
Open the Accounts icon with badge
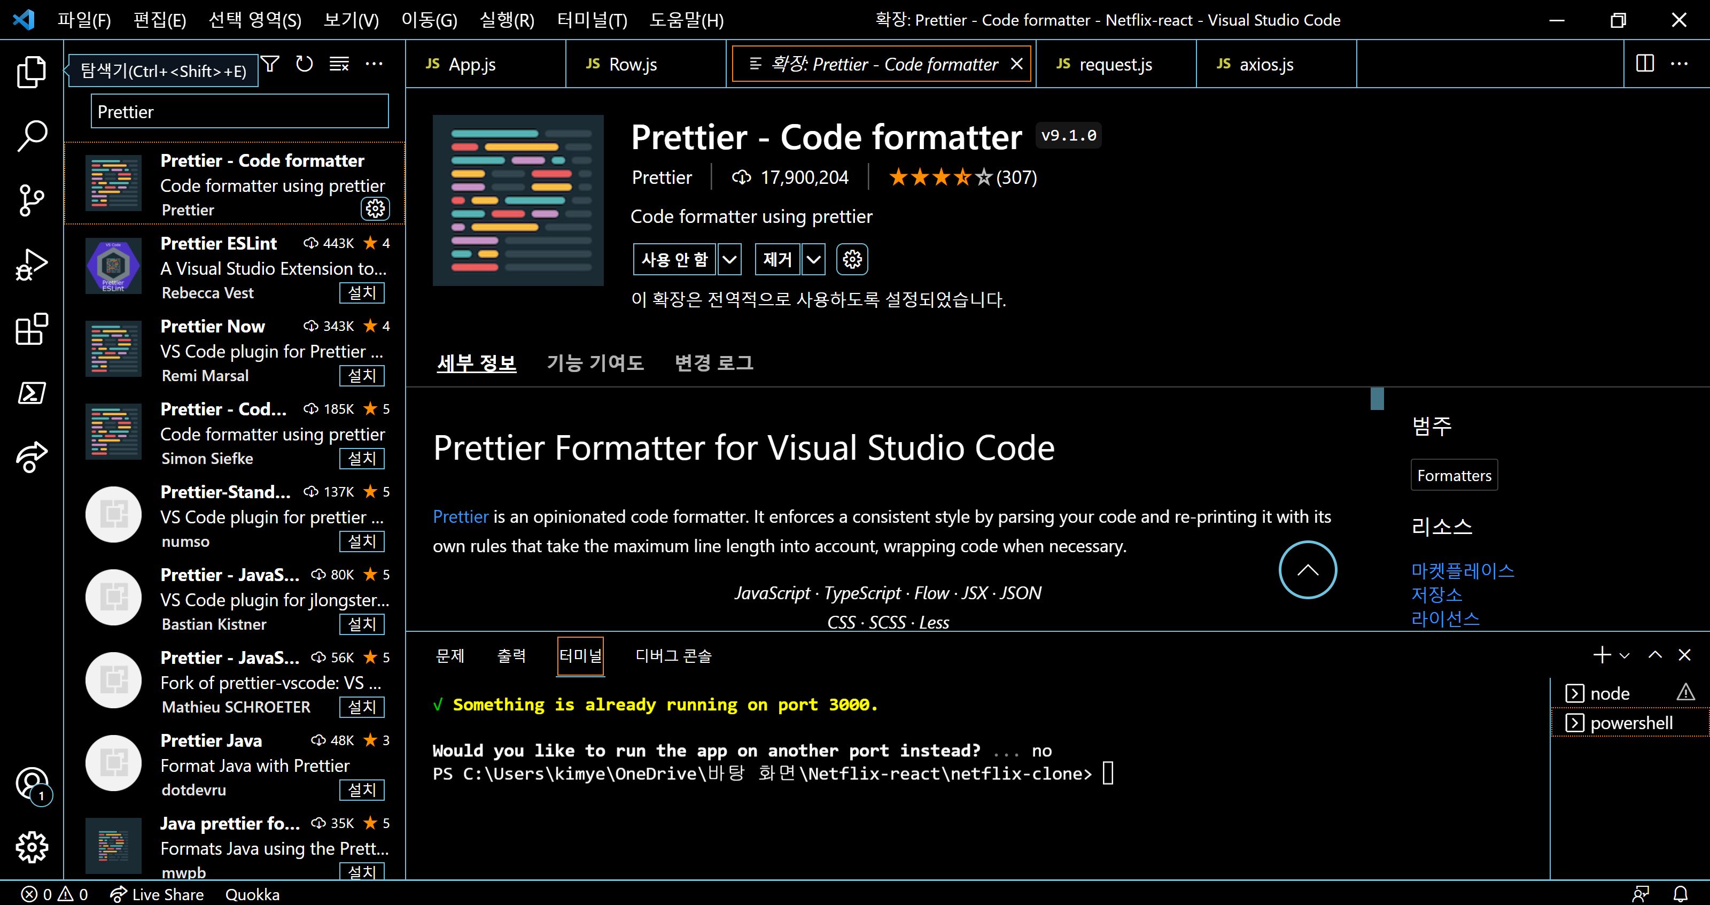click(33, 785)
